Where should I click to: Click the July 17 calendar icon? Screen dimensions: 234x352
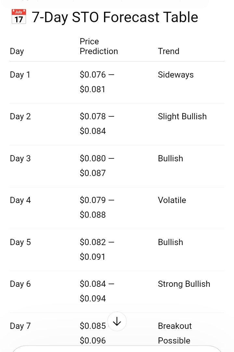click(19, 17)
